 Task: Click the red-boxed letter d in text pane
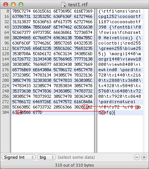(103, 112)
